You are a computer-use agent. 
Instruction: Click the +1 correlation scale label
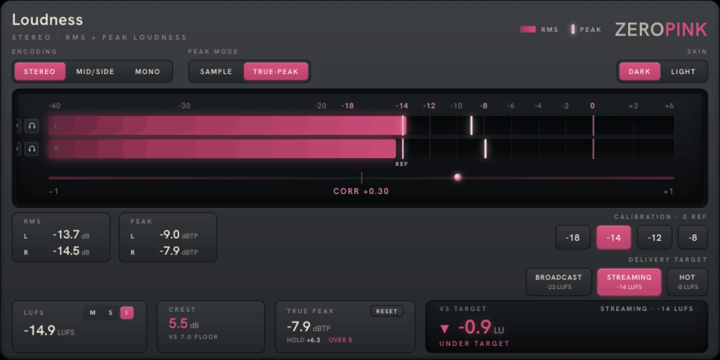669,191
